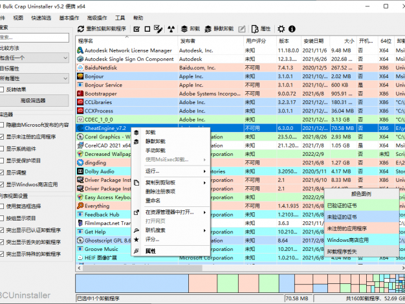Click the CCLibraries app icon

click(80, 102)
